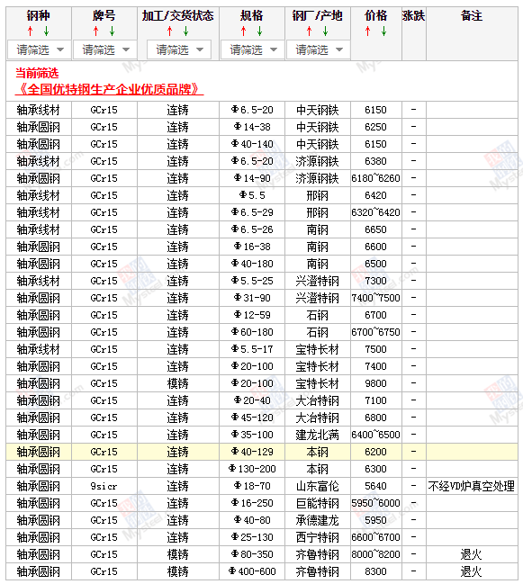Screen dimensions: 523x584
Task: Open the 钢厂/产地 filter dropdown
Action: [318, 49]
